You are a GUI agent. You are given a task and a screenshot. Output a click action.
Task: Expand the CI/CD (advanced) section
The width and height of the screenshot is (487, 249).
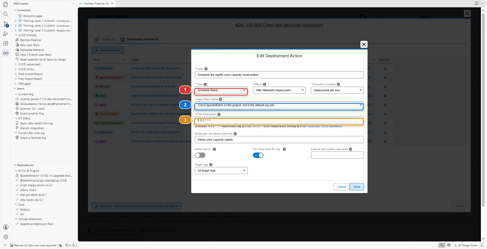(x=29, y=64)
